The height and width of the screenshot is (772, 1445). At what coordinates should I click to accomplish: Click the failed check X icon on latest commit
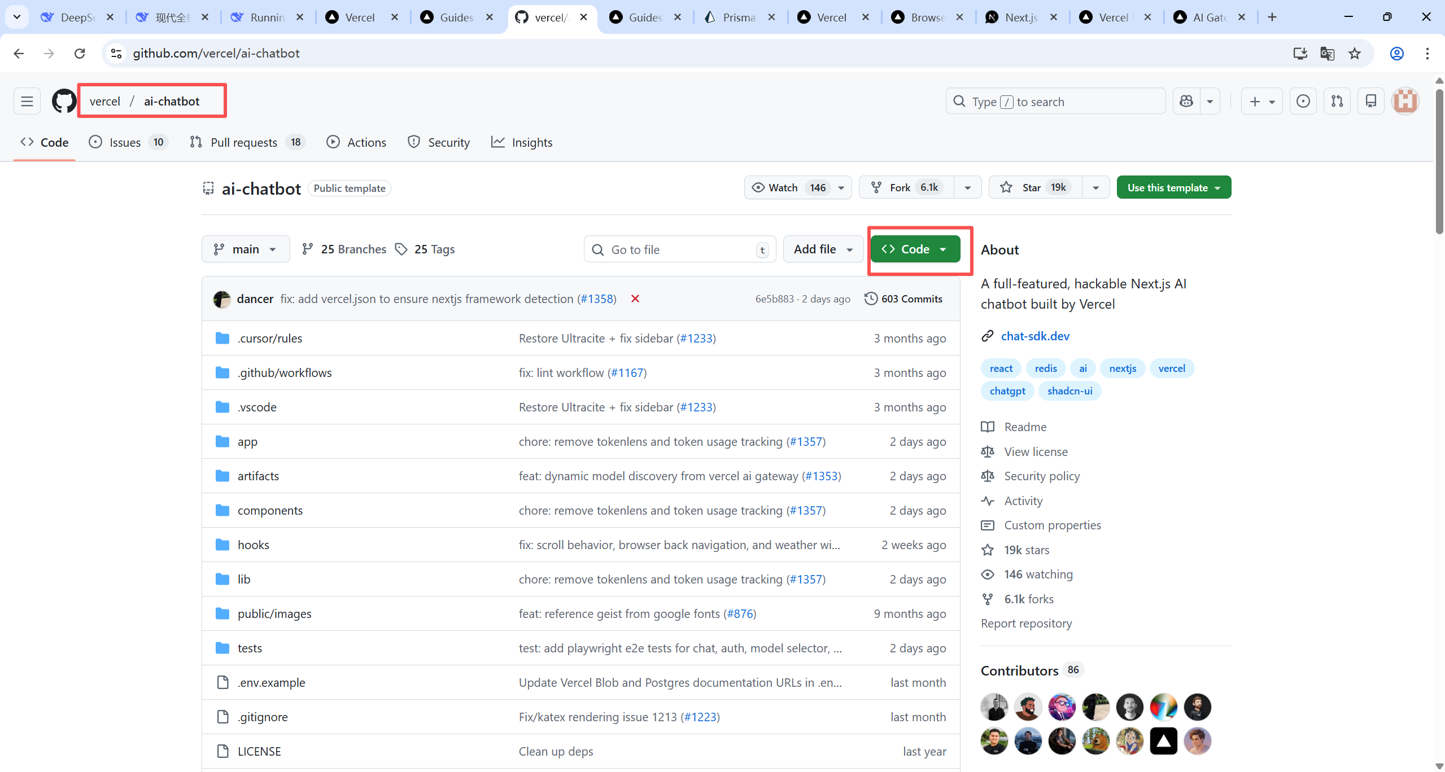[x=635, y=299]
